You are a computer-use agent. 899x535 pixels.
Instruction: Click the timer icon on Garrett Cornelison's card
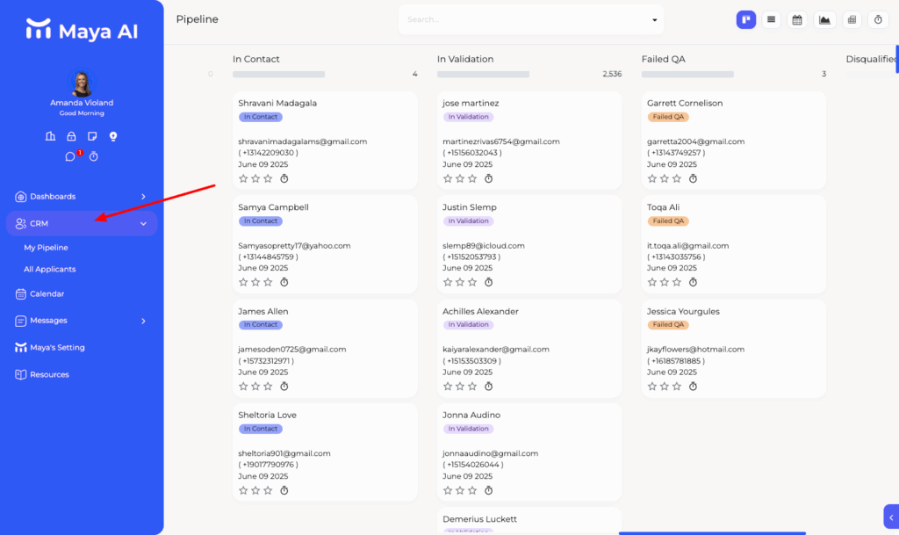coord(693,179)
